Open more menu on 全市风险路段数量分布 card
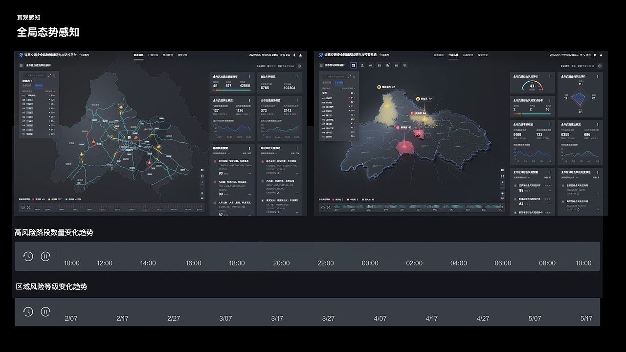626x352 pixels. [x=249, y=77]
